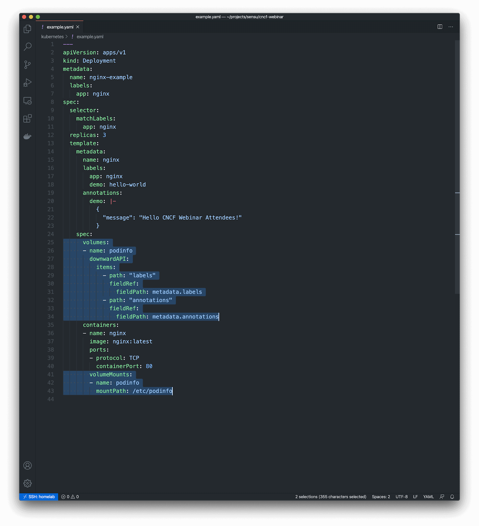This screenshot has height=526, width=479.
Task: Click the 'replicas: 3' line
Action: (x=88, y=135)
